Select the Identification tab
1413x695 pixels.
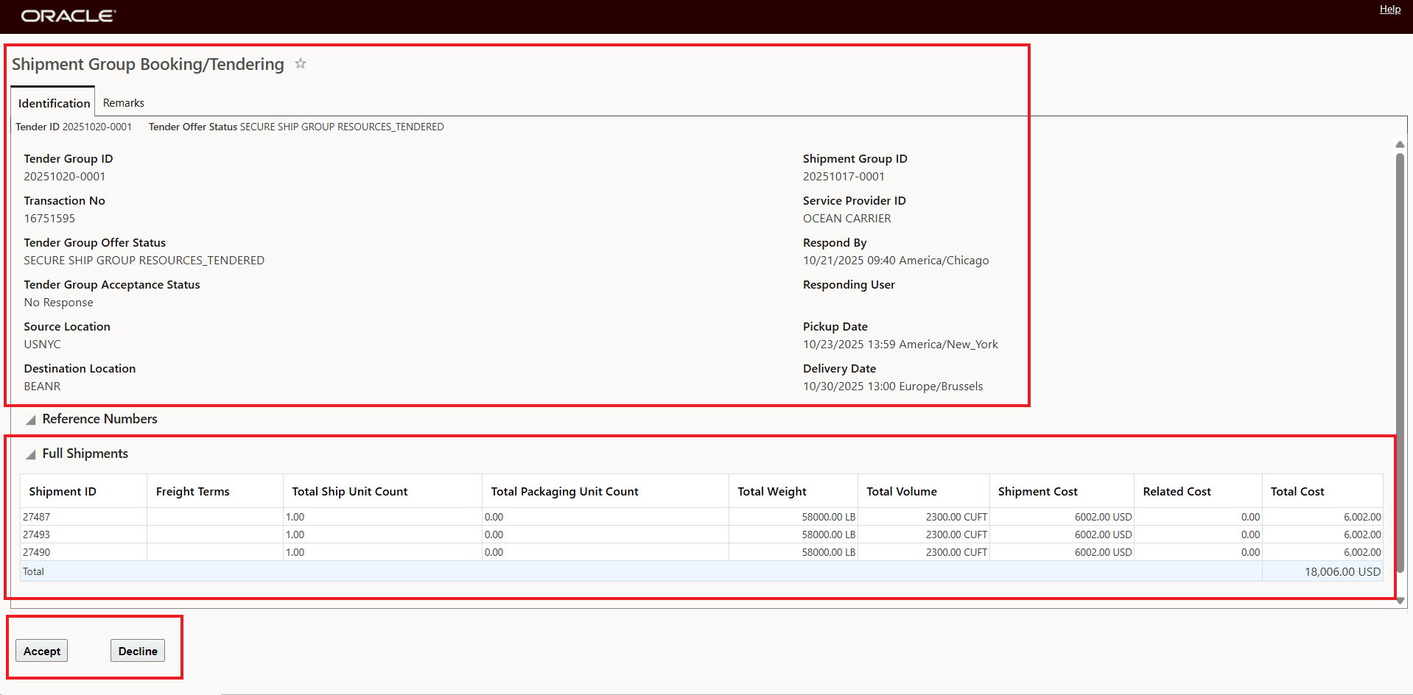(x=52, y=102)
